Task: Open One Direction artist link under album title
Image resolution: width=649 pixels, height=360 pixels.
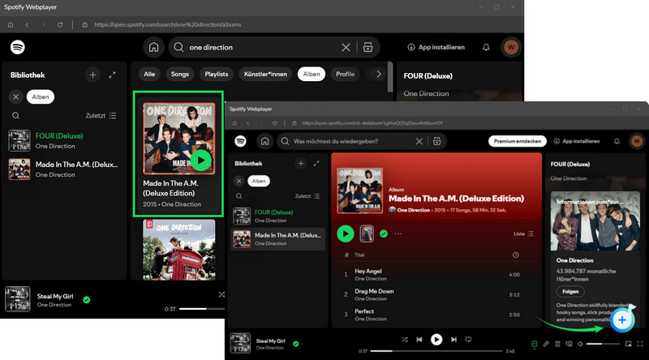Action: tap(413, 210)
